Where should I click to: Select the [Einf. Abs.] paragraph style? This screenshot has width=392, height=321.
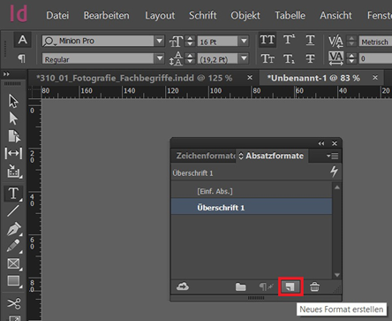(x=252, y=191)
